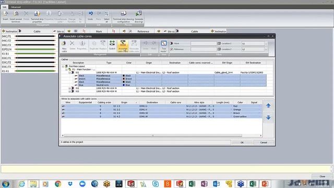Click Insert in Terminal strip editor ribbon

(6, 16)
